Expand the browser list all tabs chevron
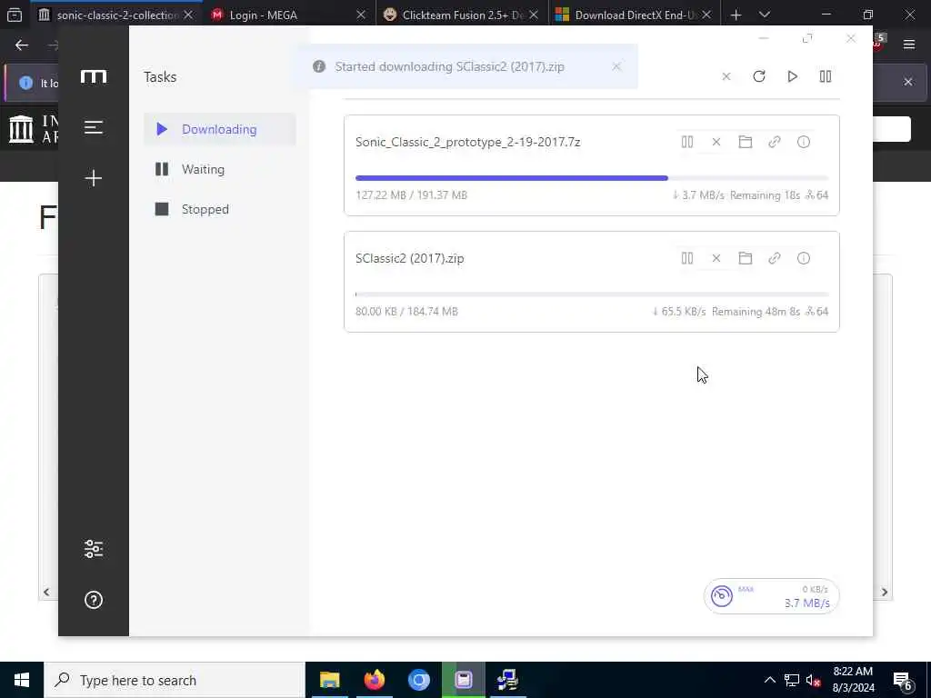Viewport: 931px width, 698px height. click(x=765, y=15)
